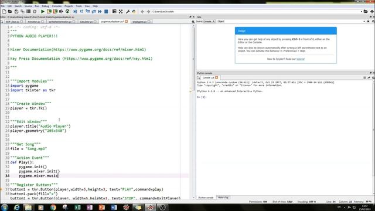Run selection or current line
This screenshot has width=375, height=211.
click(x=61, y=12)
